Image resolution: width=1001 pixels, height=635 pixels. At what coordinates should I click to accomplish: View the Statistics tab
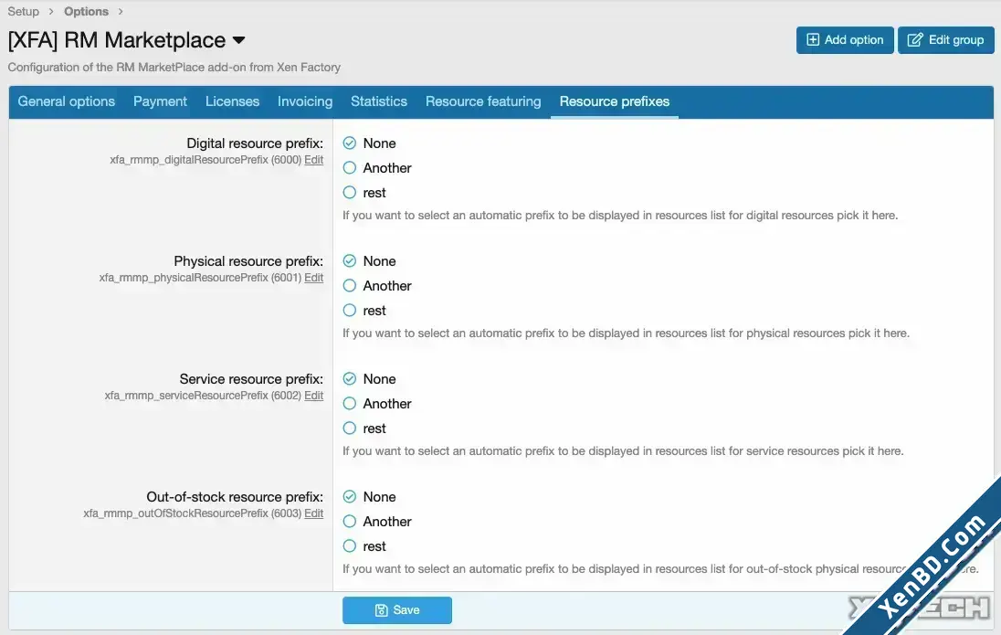coord(379,101)
